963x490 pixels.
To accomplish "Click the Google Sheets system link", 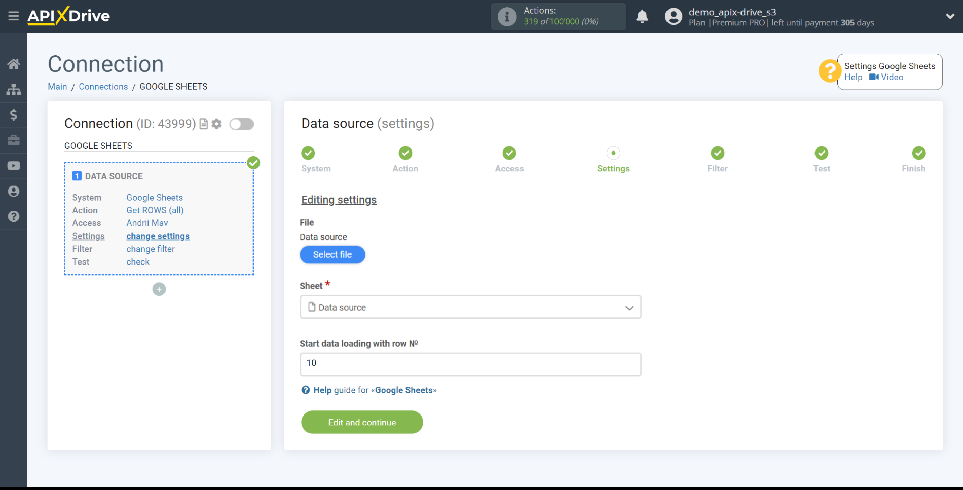I will 155,198.
